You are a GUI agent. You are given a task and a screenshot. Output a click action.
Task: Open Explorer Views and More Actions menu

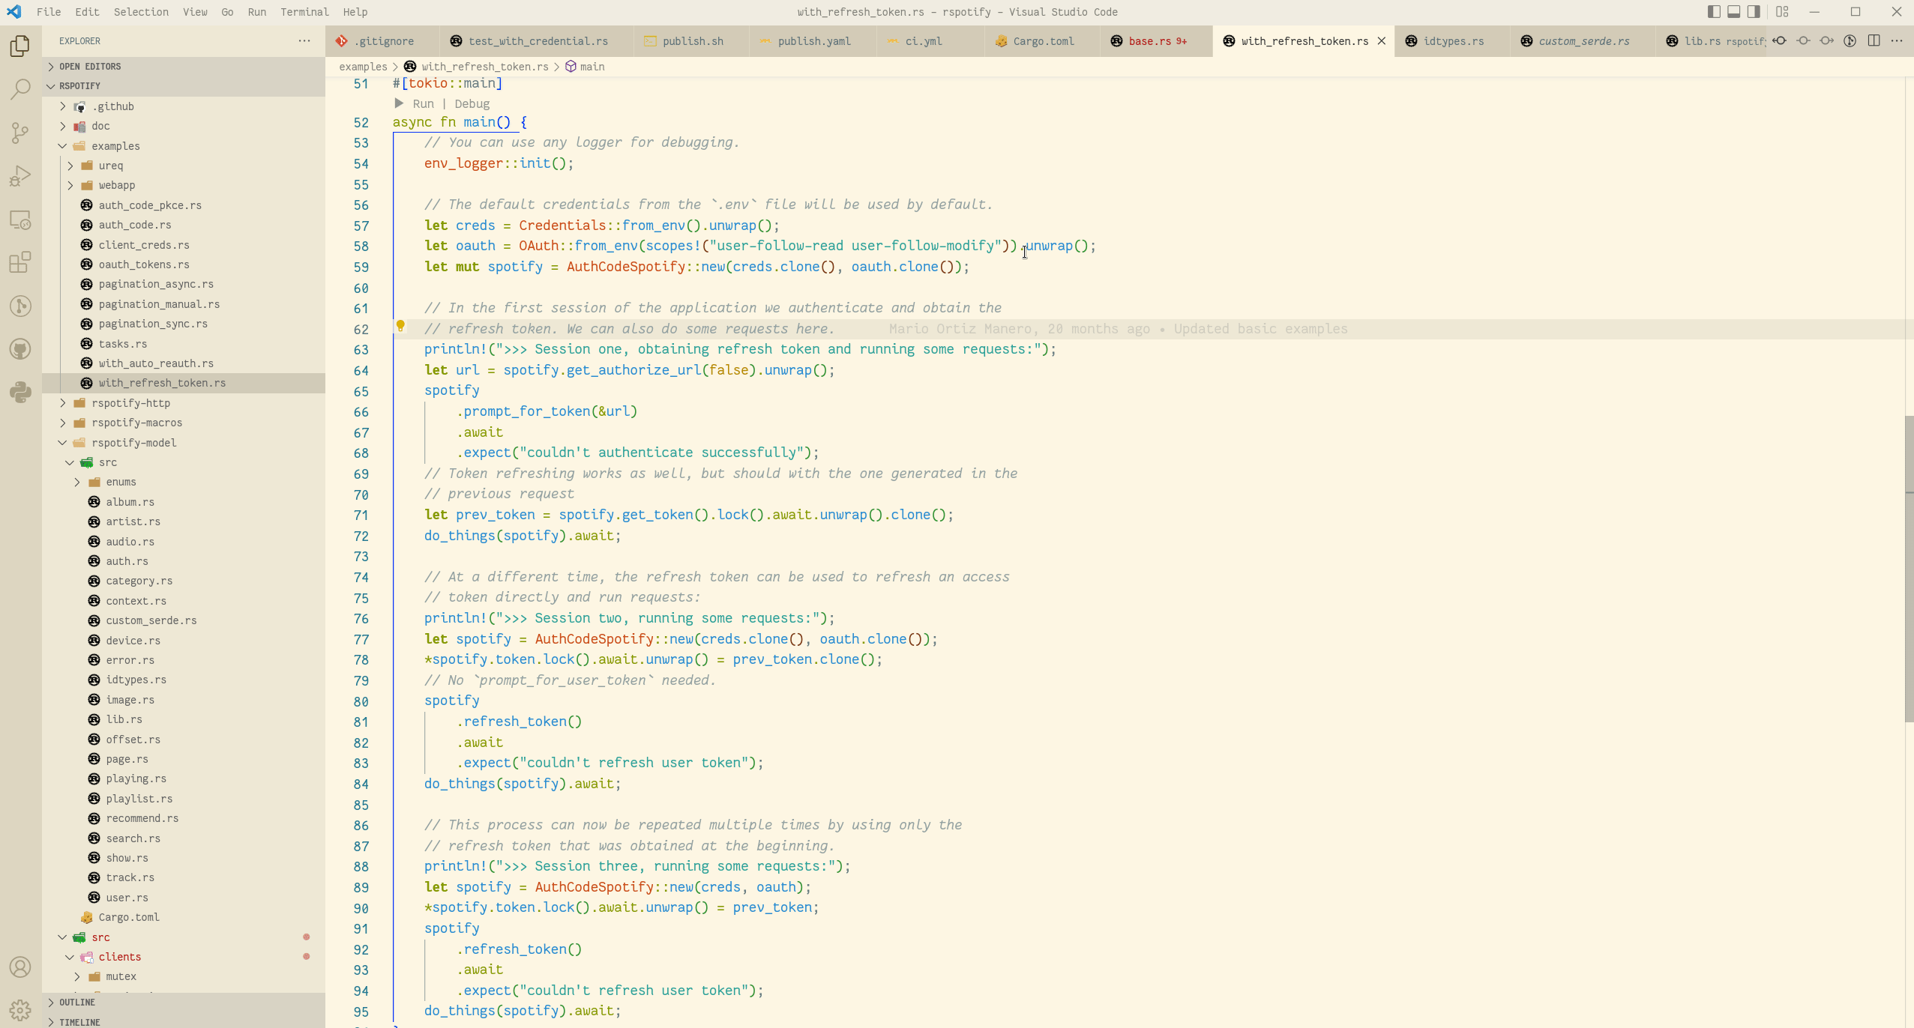coord(304,40)
